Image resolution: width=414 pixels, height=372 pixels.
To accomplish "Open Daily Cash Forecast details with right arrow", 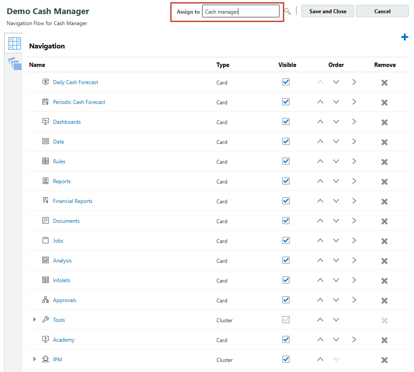I will [x=354, y=82].
